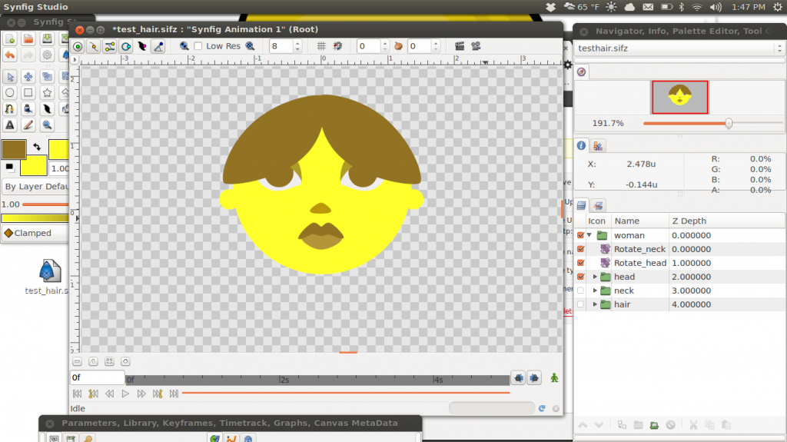Swap outline and fill colors

(x=37, y=147)
